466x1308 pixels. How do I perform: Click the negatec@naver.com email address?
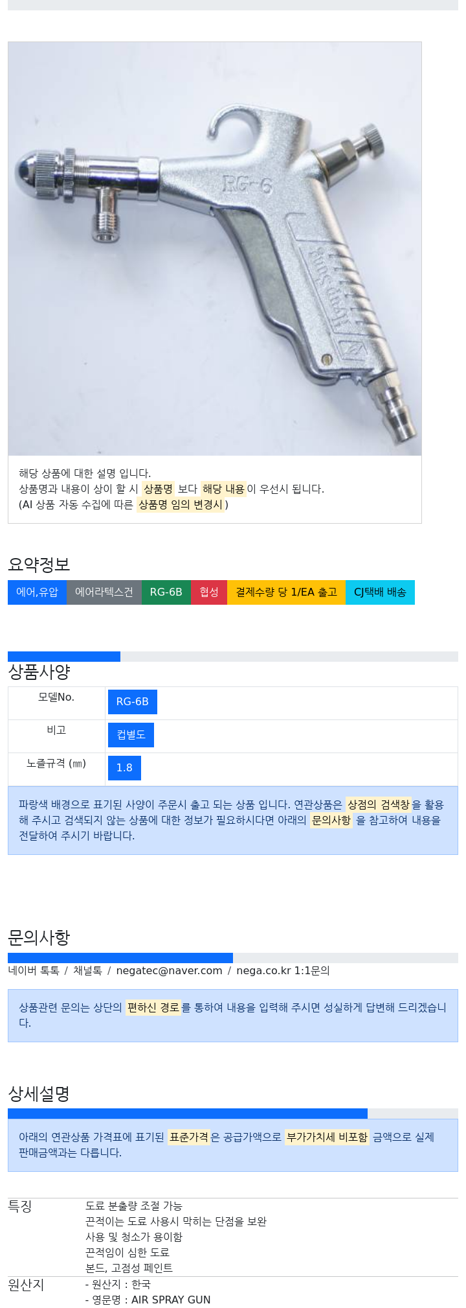pyautogui.click(x=169, y=971)
